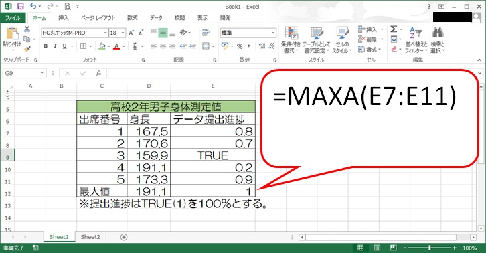Viewport: 486px width, 253px height.
Task: Open the File (ファイル) tab
Action: [x=13, y=18]
